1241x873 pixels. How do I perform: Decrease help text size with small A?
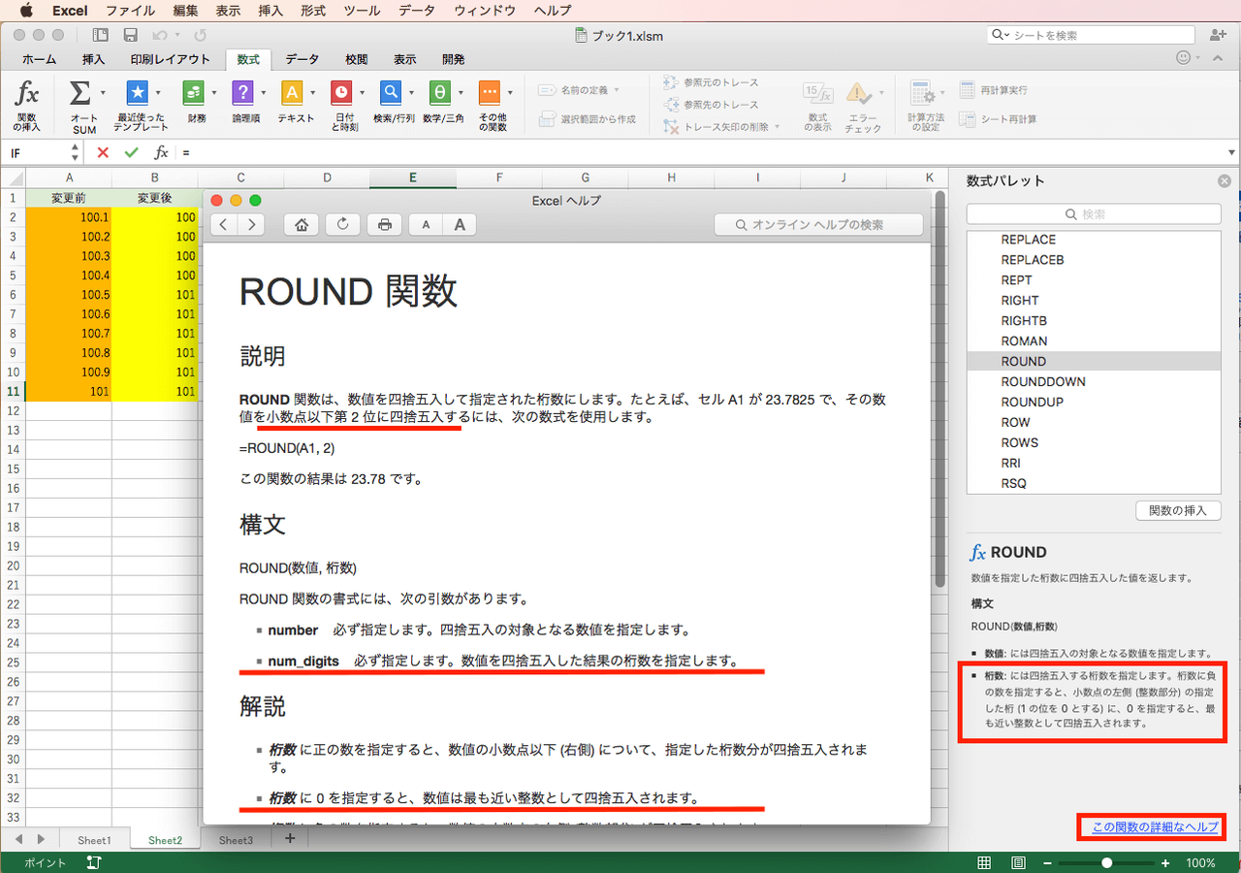426,225
